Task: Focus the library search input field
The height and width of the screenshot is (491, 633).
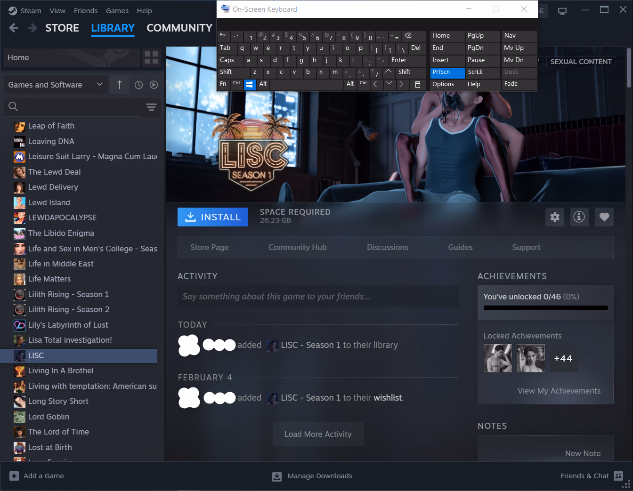Action: click(82, 107)
